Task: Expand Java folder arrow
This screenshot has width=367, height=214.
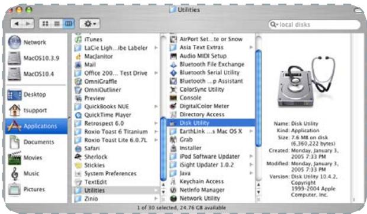Action: (x=251, y=173)
